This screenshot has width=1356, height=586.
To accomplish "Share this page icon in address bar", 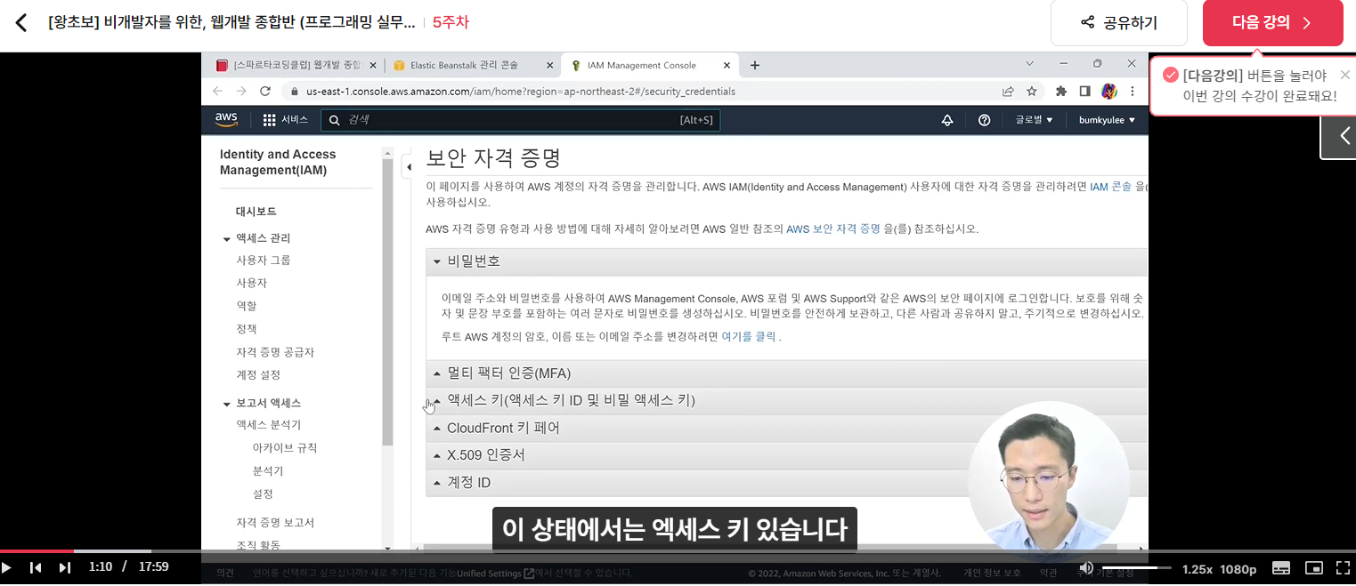I will (x=1008, y=91).
